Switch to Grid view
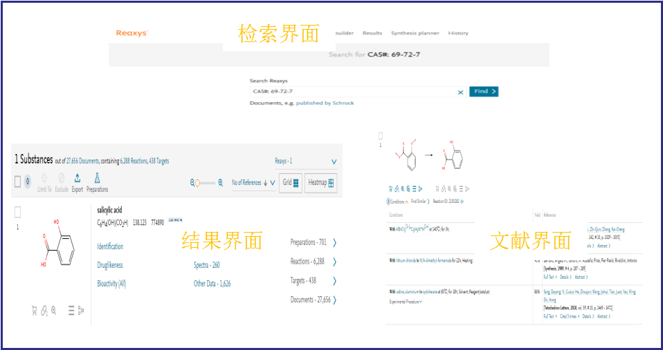 click(291, 183)
